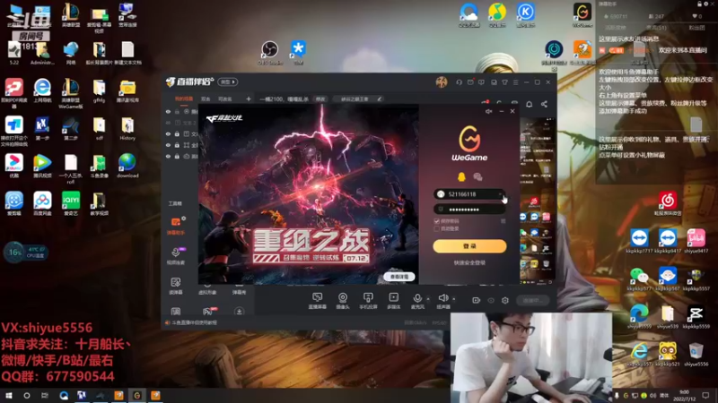718x403 pixels.
Task: Open the hamburger menu in Douyu title bar
Action: 515,82
